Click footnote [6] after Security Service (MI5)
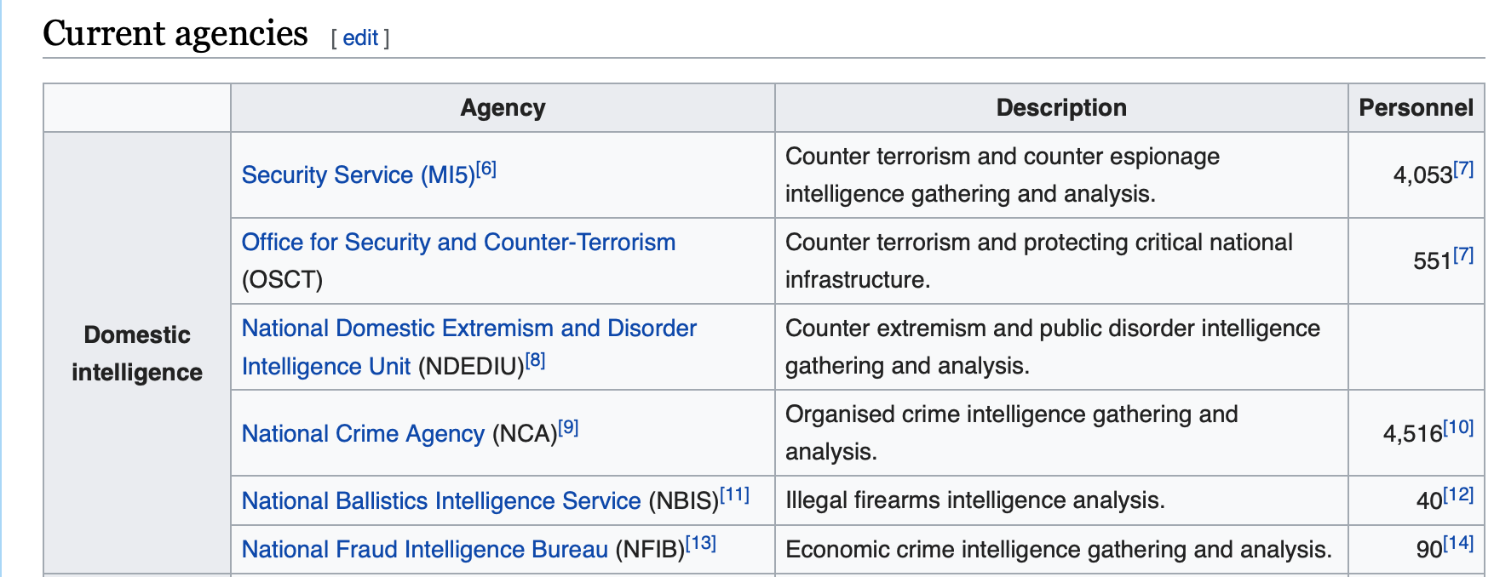The height and width of the screenshot is (577, 1494). (x=486, y=169)
